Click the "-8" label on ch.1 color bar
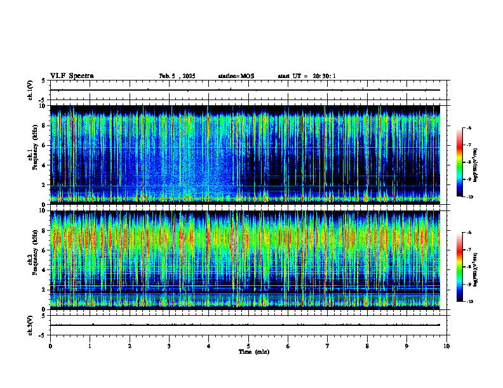This screenshot has width=503, height=388. coord(469,162)
